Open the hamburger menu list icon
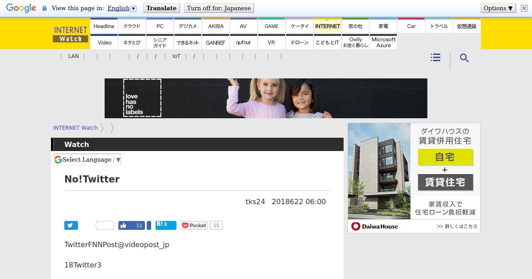Screen dimensions: 532x279 tap(435, 58)
